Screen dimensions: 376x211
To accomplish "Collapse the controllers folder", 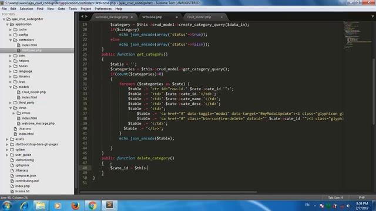I will 11,40.
